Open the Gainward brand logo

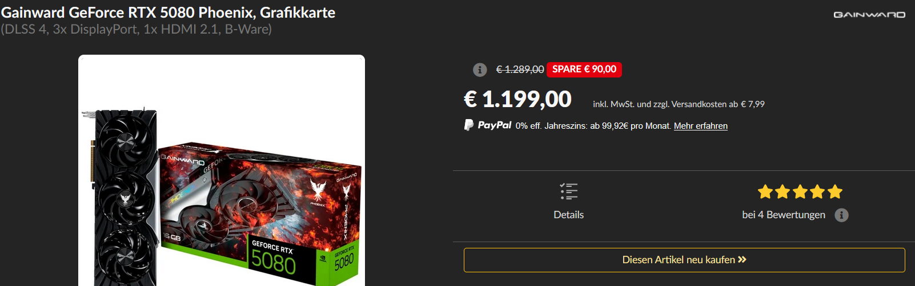[869, 15]
